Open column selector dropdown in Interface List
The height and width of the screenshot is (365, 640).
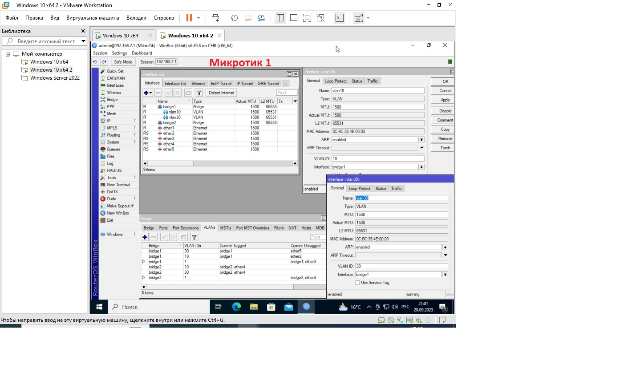295,101
